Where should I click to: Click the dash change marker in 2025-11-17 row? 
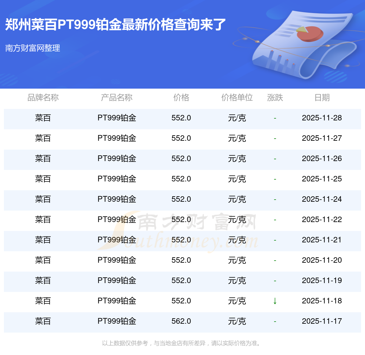(x=275, y=322)
